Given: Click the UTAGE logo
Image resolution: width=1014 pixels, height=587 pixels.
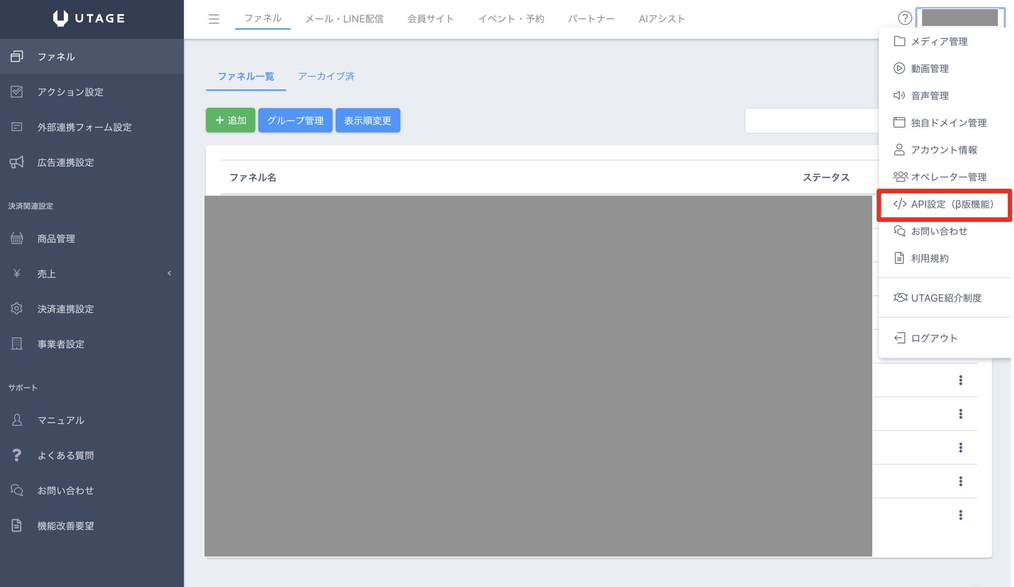Looking at the screenshot, I should click(x=89, y=18).
